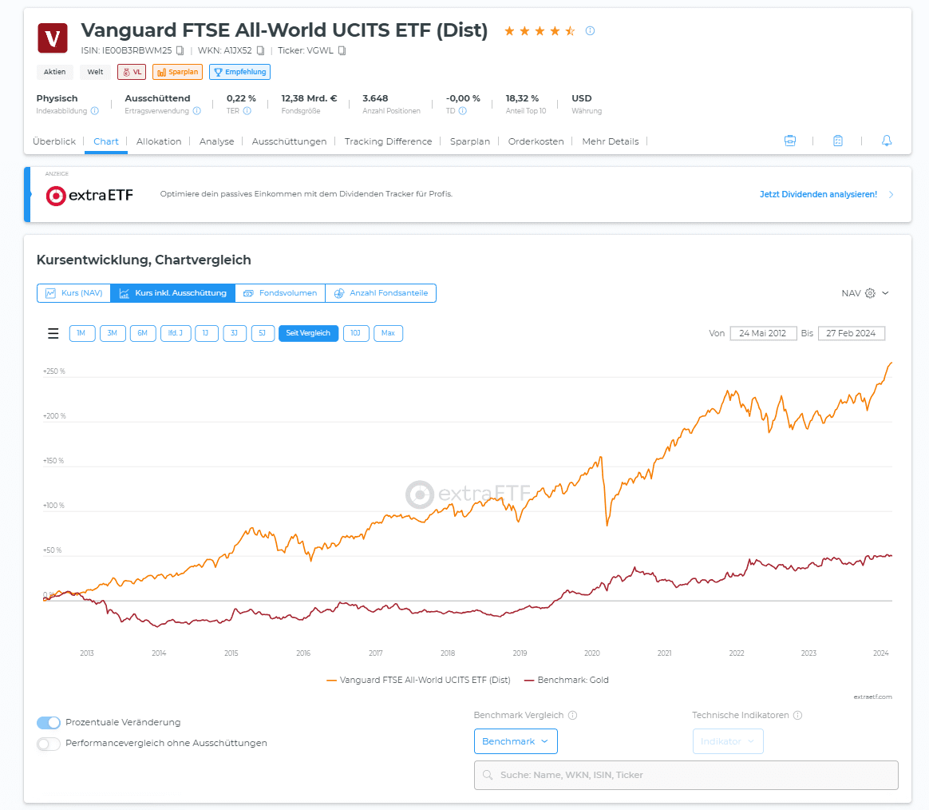Open the Tracking Difference tab
Image resolution: width=929 pixels, height=810 pixels.
coord(388,141)
